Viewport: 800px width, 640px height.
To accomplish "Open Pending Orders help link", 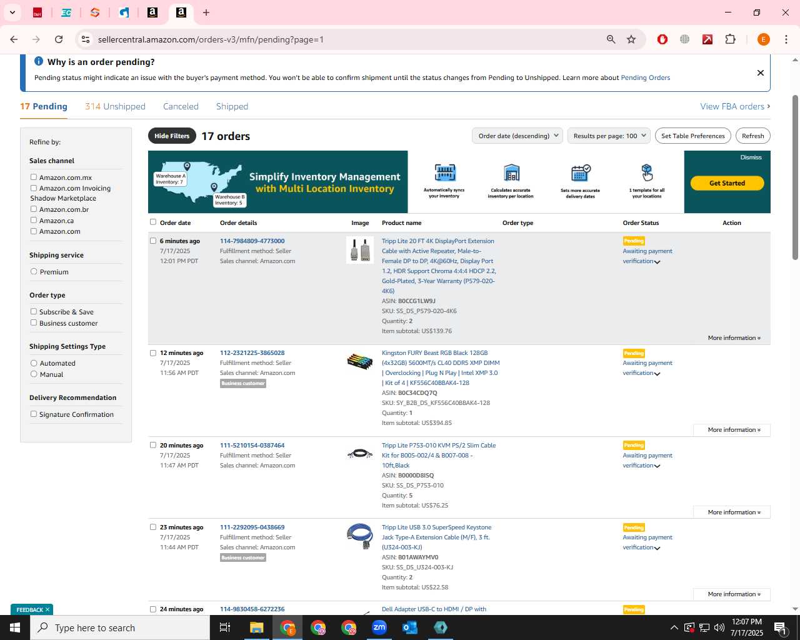I will pos(645,77).
